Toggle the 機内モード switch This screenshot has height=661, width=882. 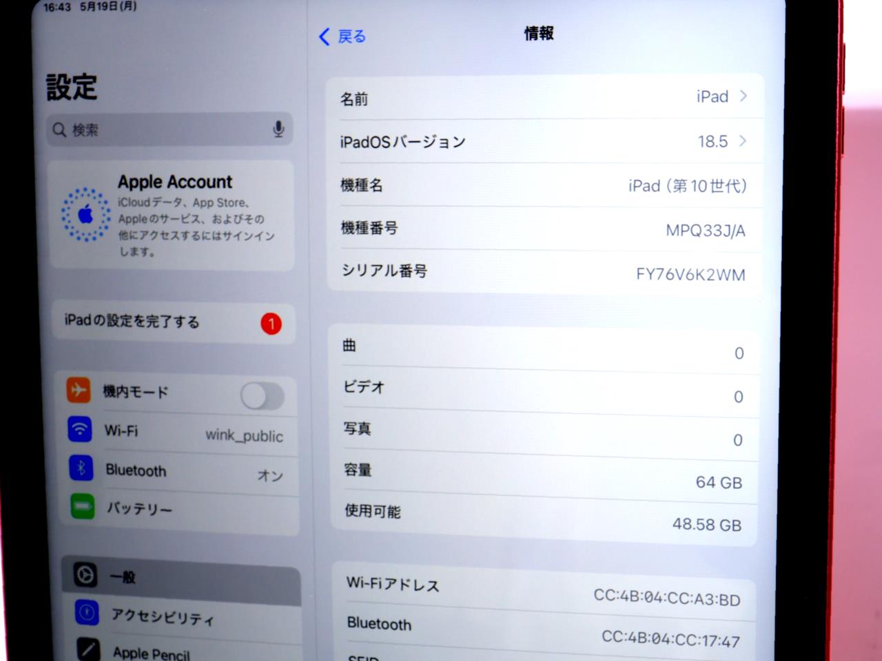tap(262, 396)
